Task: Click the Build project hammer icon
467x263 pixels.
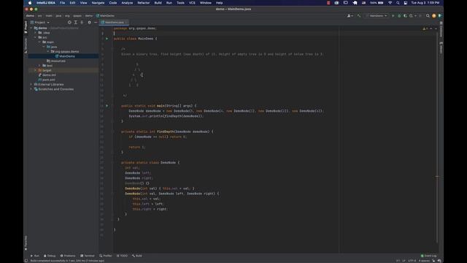Action: click(359, 15)
